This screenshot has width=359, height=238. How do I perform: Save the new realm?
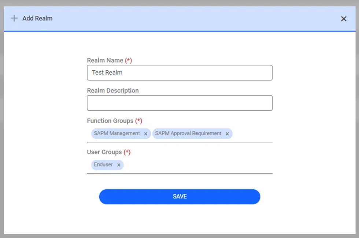click(x=179, y=197)
